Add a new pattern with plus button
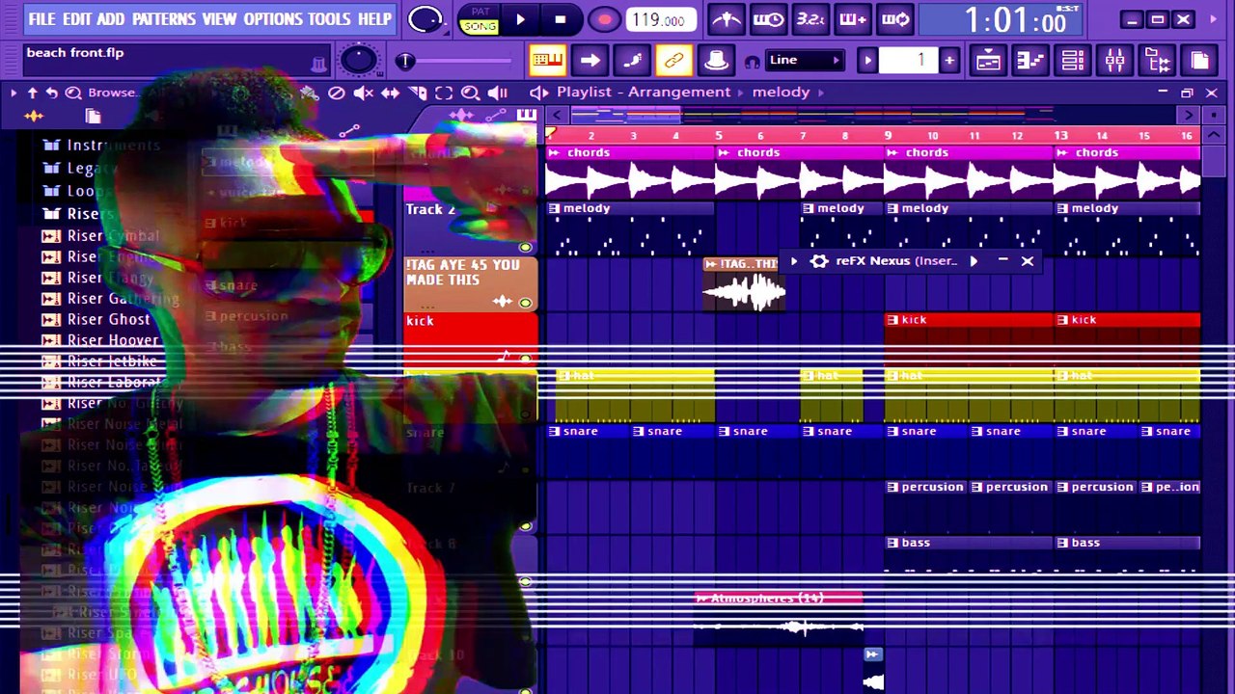This screenshot has width=1235, height=694. click(x=949, y=61)
